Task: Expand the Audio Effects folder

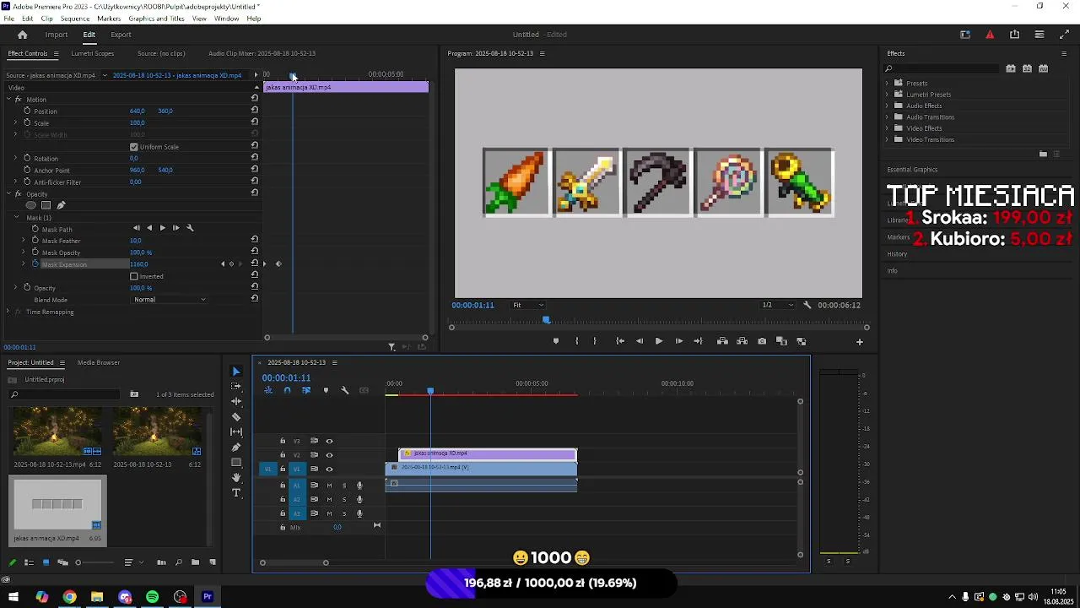Action: click(888, 106)
